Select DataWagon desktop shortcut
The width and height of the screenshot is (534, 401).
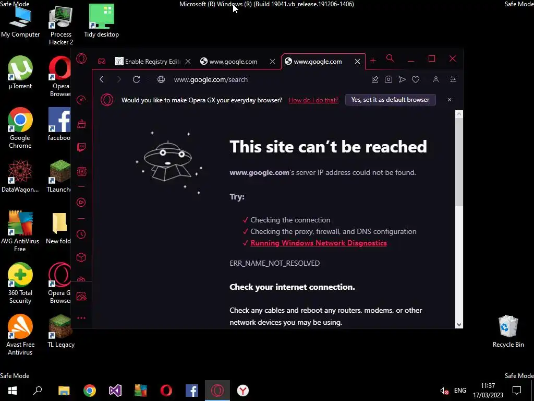[20, 176]
